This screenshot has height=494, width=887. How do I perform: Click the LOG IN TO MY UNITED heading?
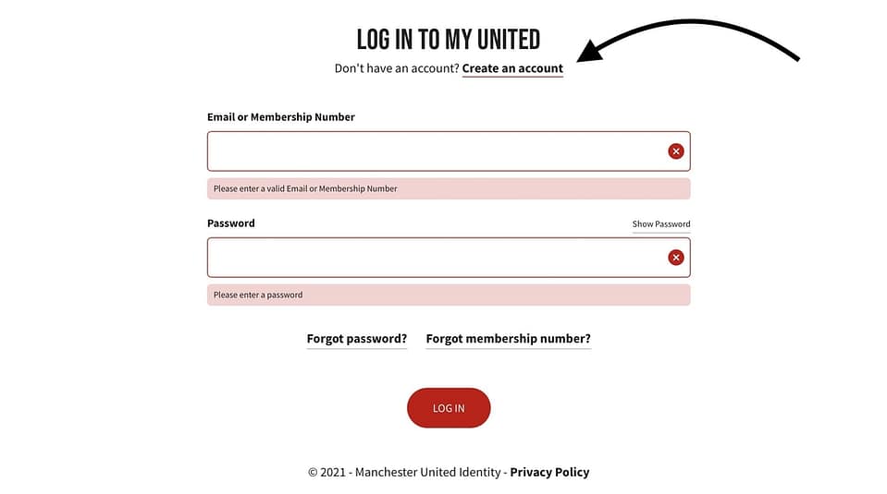click(449, 40)
